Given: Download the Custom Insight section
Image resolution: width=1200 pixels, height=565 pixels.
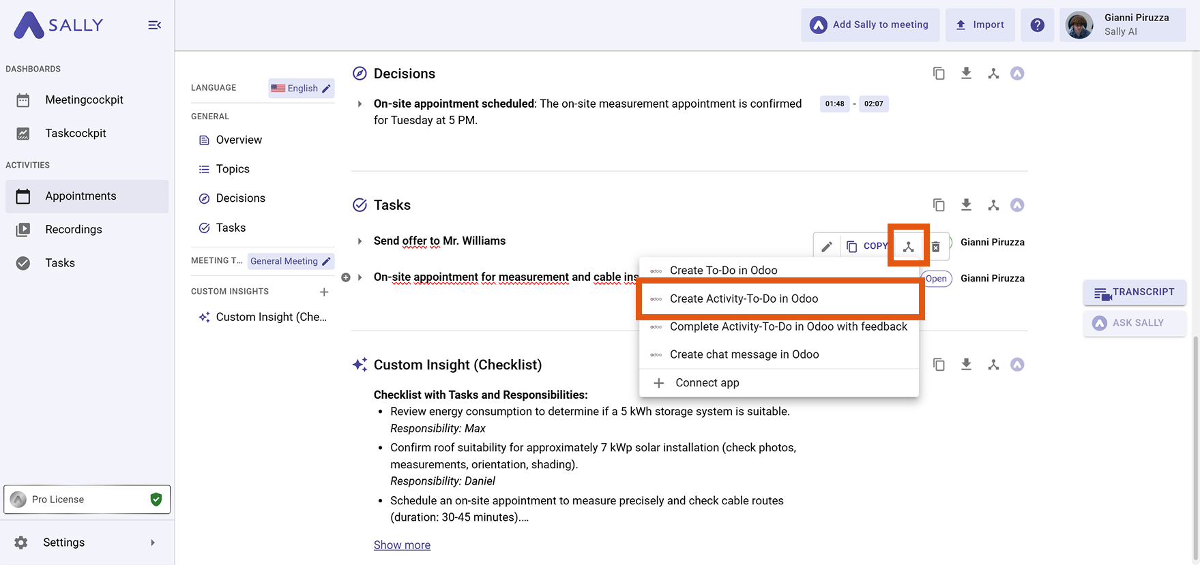Looking at the screenshot, I should click(966, 365).
